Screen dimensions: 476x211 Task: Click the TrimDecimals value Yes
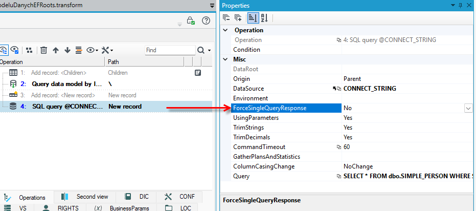(348, 137)
